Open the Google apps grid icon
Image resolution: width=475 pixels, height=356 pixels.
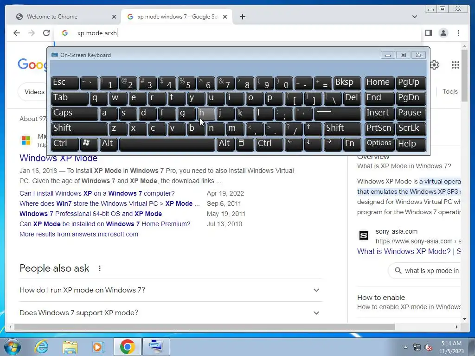[x=455, y=65]
